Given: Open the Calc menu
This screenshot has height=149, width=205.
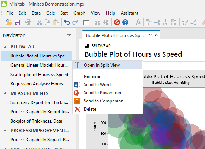Looking at the screenshot, I should point(50,13).
